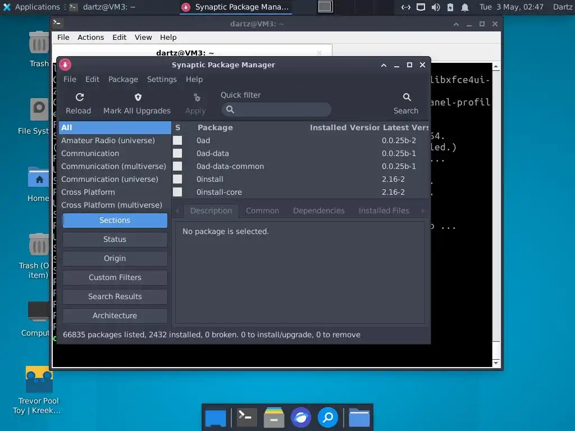Open clock showing Tue 3 May, 02:47
This screenshot has height=431, width=575.
[511, 7]
